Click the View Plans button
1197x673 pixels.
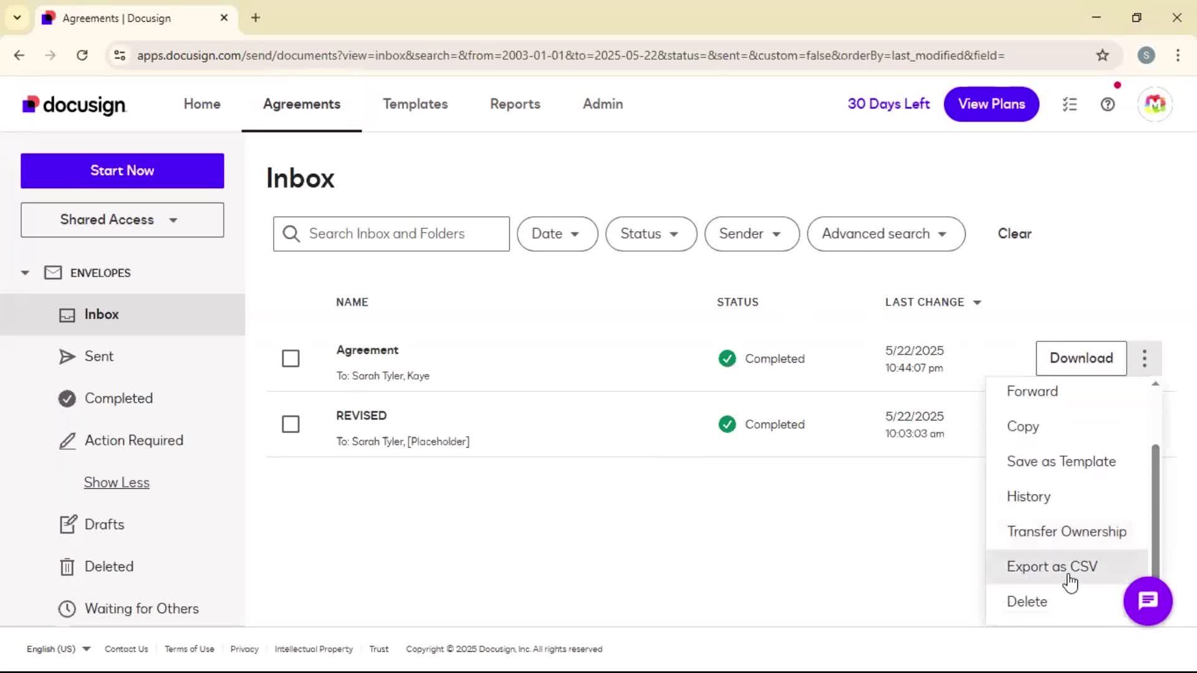(991, 104)
